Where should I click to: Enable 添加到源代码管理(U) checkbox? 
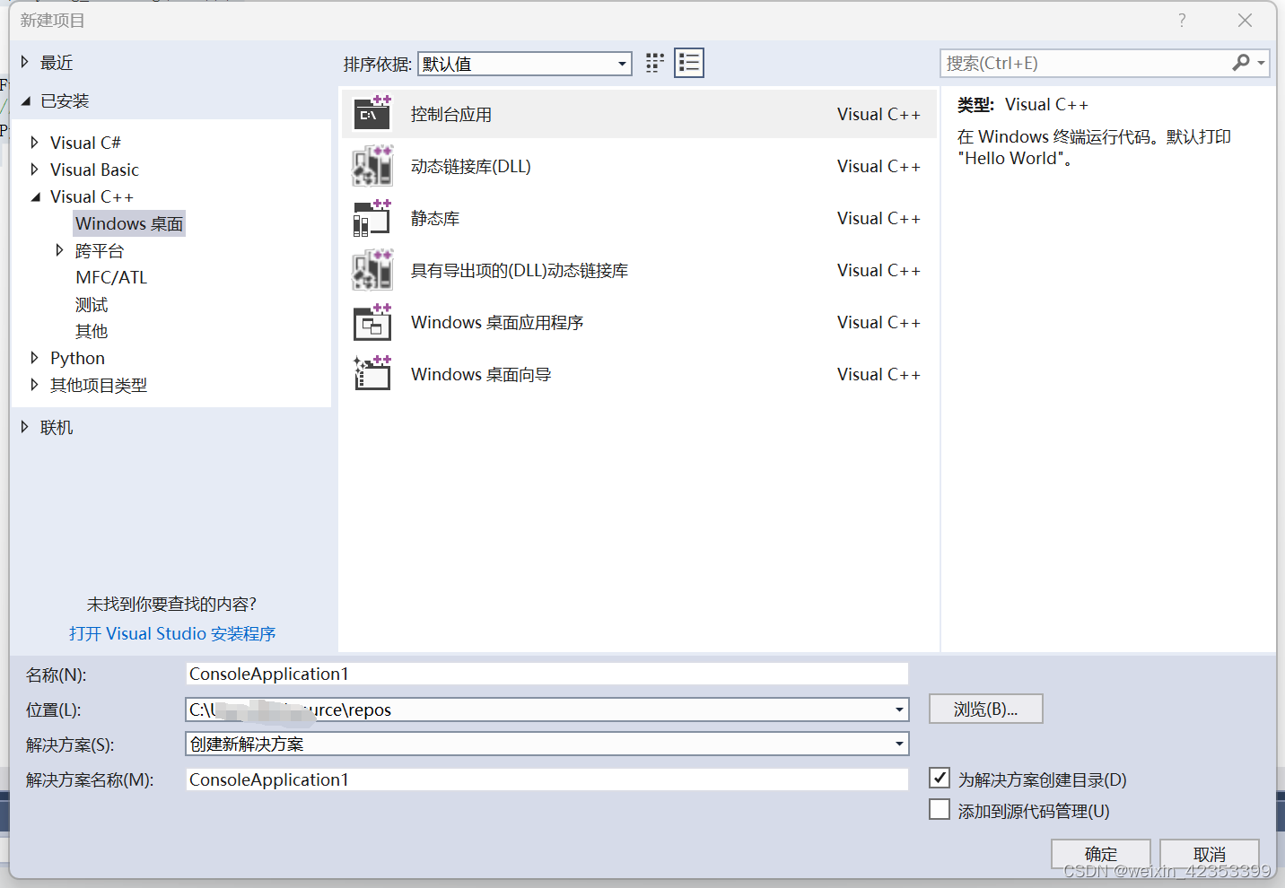(940, 810)
